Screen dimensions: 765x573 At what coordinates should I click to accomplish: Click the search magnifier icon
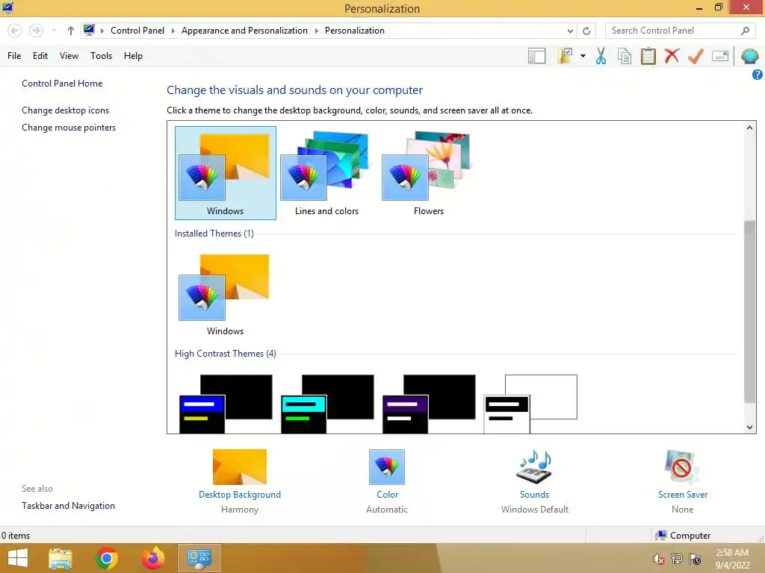point(745,31)
